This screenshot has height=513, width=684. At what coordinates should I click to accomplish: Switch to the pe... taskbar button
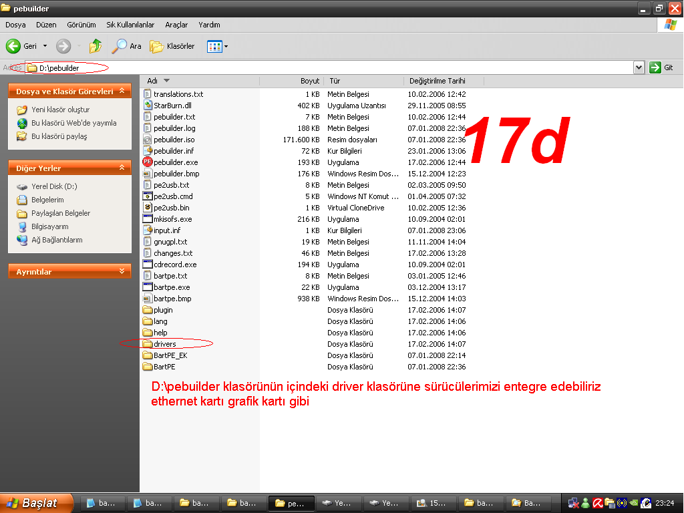click(291, 503)
